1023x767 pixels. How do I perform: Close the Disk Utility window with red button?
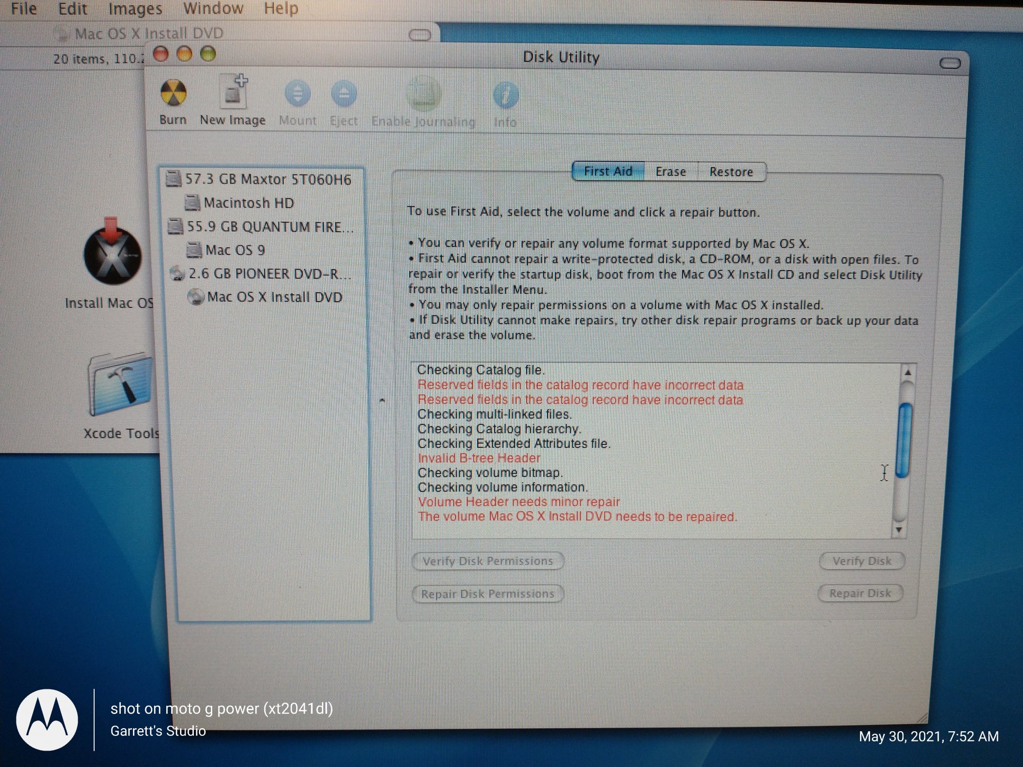161,54
